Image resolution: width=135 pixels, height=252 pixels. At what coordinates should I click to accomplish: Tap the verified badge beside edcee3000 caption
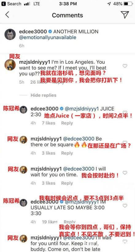click(x=50, y=31)
